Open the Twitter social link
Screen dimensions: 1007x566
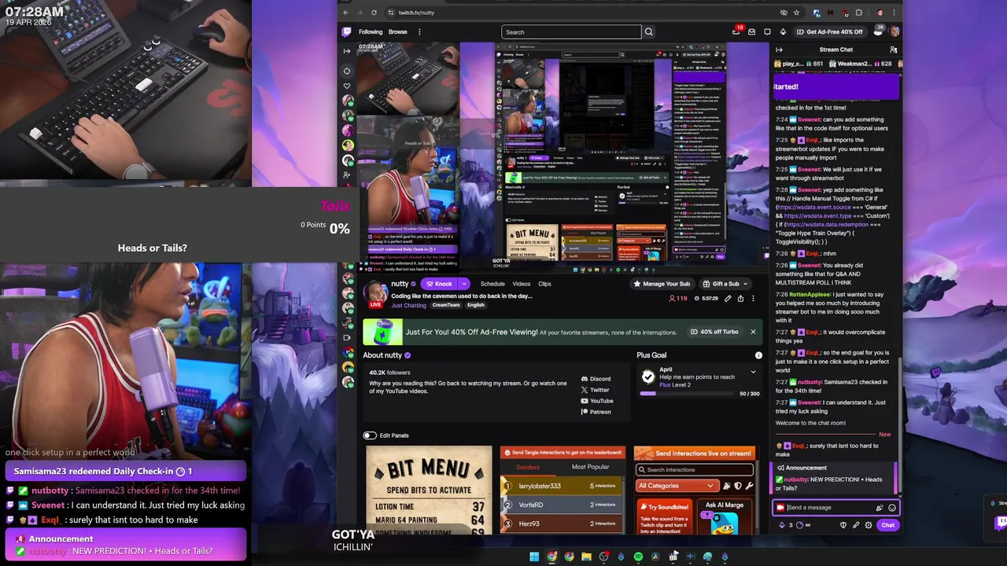pyautogui.click(x=594, y=390)
